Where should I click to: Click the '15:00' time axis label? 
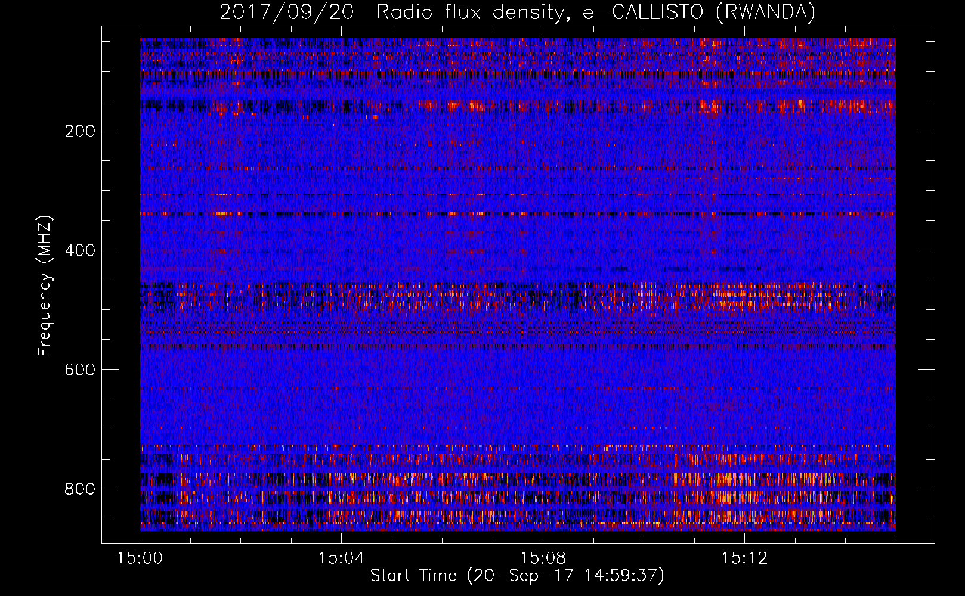pos(140,558)
